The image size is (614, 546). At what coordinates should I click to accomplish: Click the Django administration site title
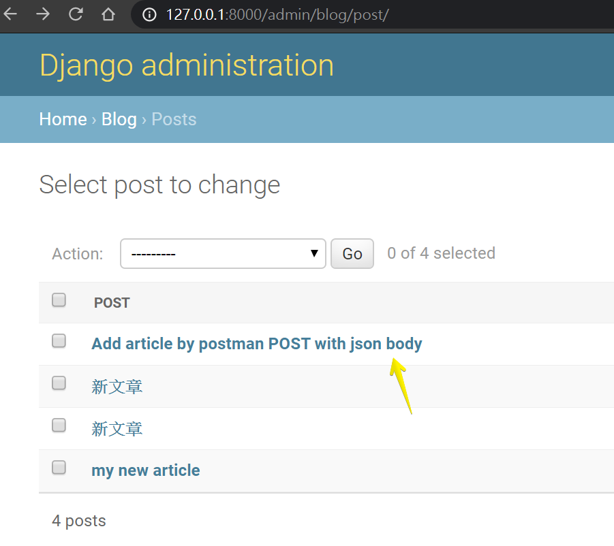[187, 65]
